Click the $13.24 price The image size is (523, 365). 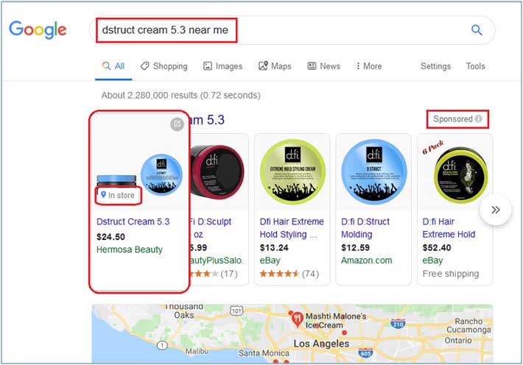[x=274, y=248]
